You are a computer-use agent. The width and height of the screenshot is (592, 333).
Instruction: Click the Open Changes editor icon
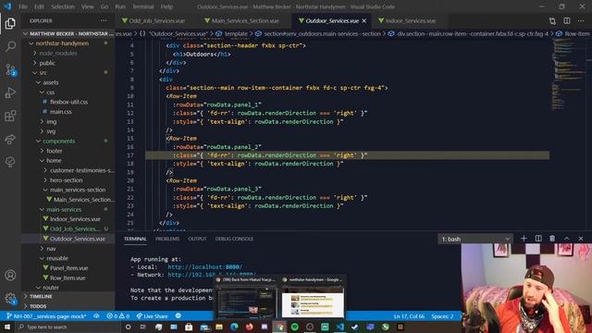point(552,20)
